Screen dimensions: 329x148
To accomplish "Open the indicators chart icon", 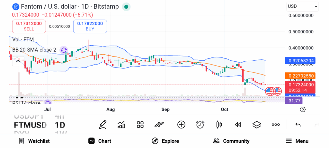I will 121,125.
